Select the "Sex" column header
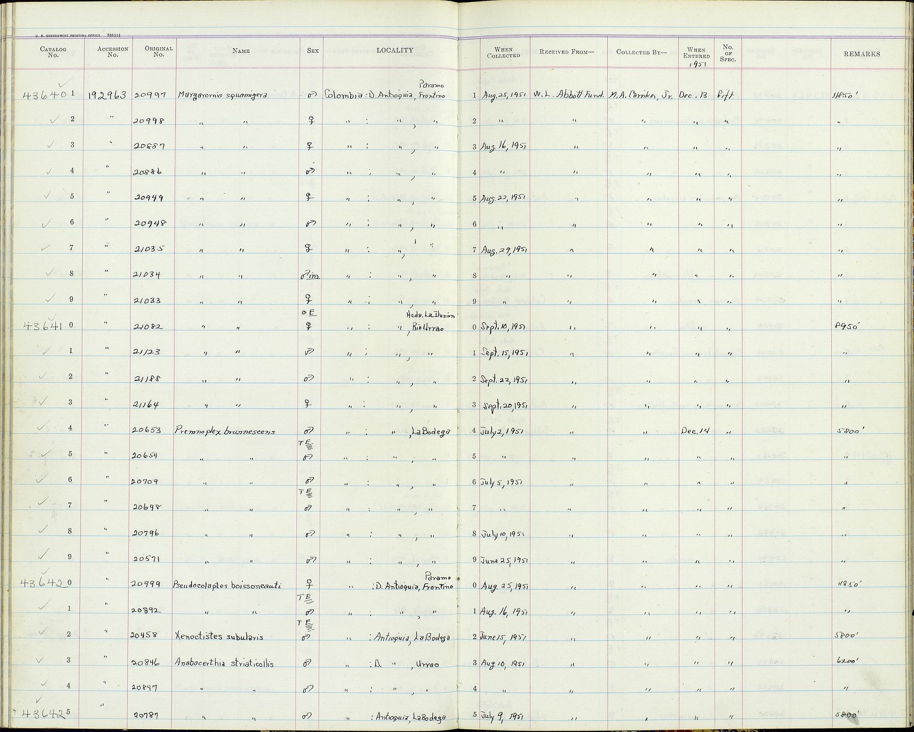 click(313, 51)
